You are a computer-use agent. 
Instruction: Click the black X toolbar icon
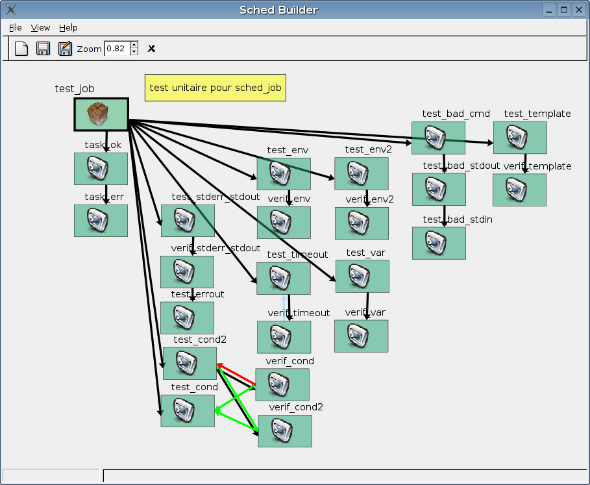point(151,49)
